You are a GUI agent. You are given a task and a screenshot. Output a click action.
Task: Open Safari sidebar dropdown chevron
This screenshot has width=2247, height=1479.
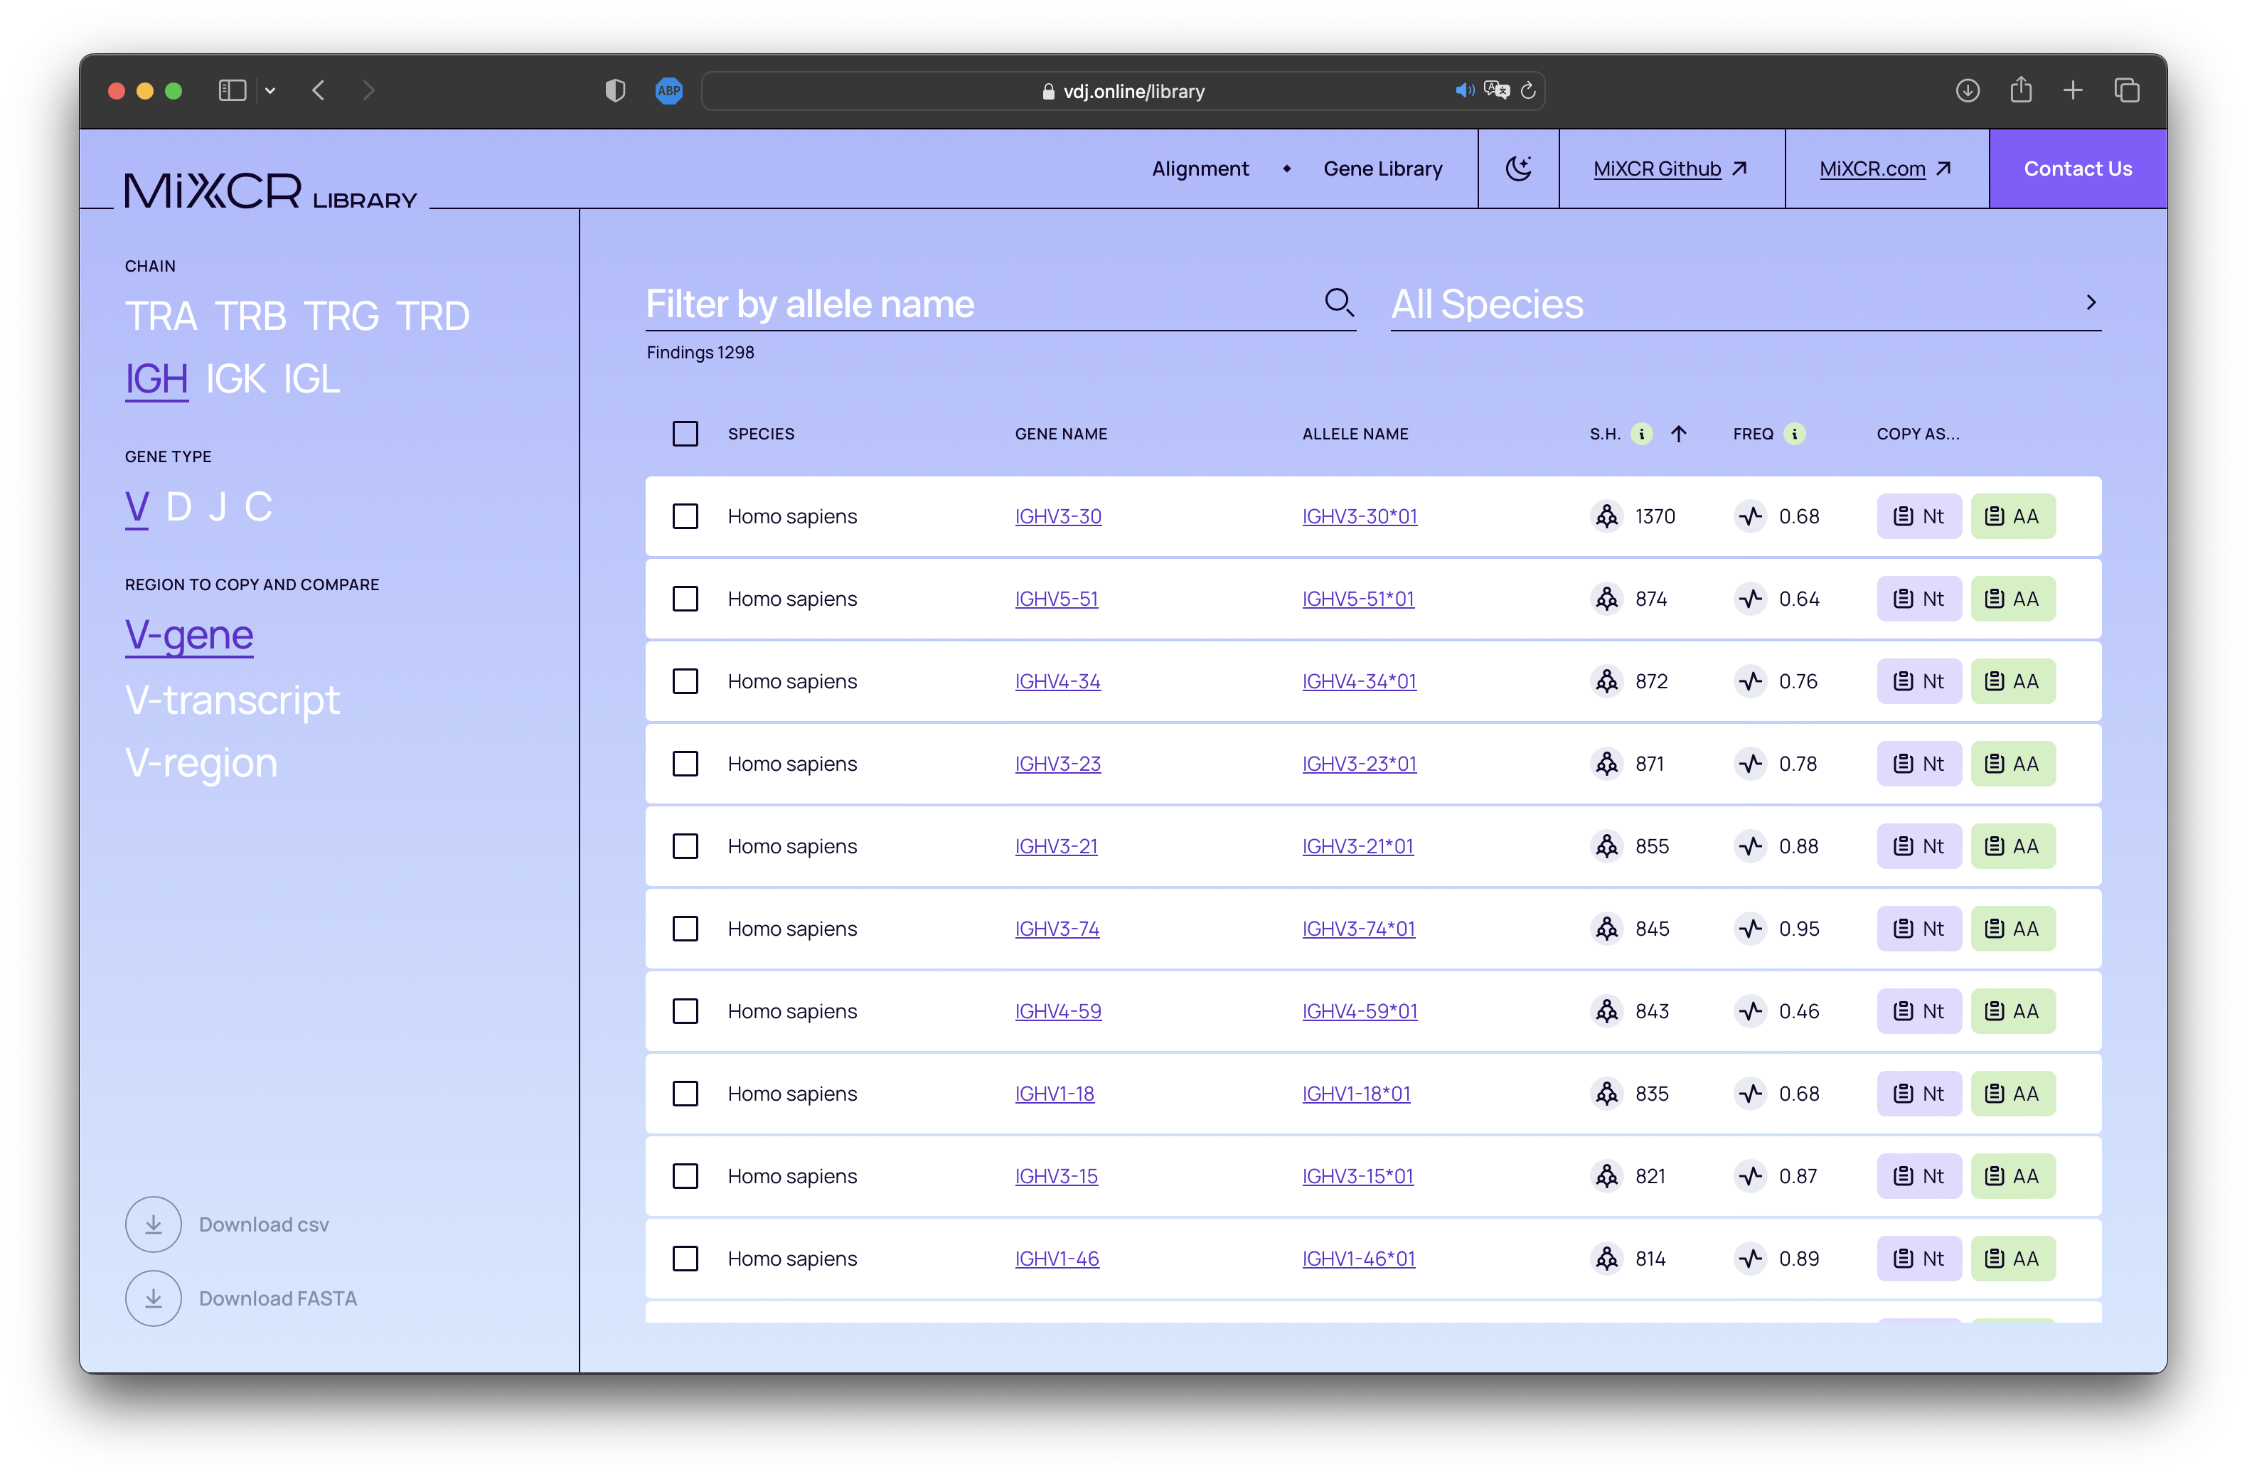[270, 90]
